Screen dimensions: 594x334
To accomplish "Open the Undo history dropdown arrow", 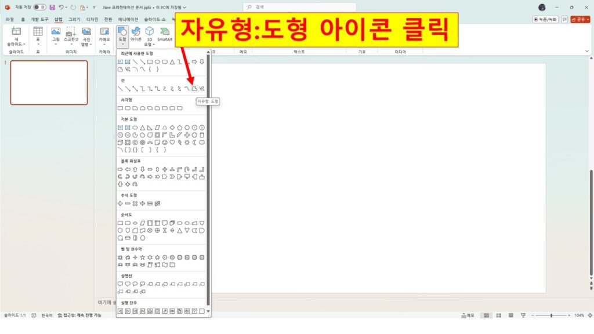I will (66, 7).
